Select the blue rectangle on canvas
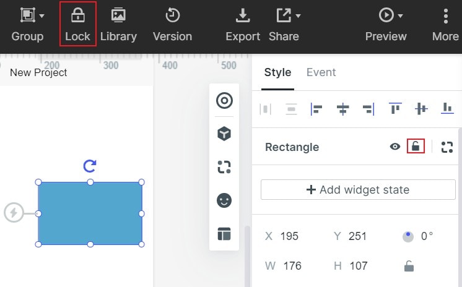 (x=90, y=213)
